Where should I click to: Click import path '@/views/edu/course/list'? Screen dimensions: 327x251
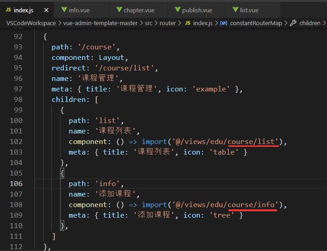tap(226, 142)
